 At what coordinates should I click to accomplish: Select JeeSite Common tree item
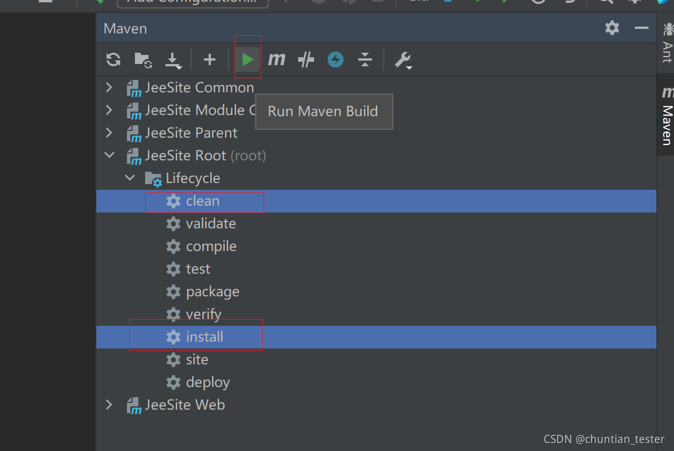click(x=376, y=88)
